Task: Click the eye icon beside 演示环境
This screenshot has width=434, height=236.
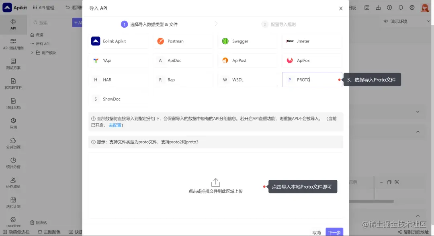Action: [x=385, y=21]
